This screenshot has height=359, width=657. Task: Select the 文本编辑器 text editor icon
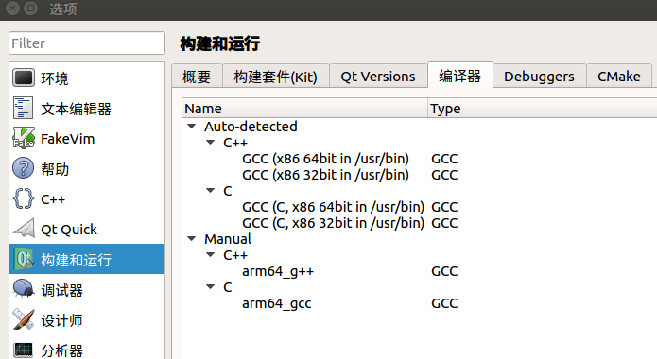coord(23,109)
